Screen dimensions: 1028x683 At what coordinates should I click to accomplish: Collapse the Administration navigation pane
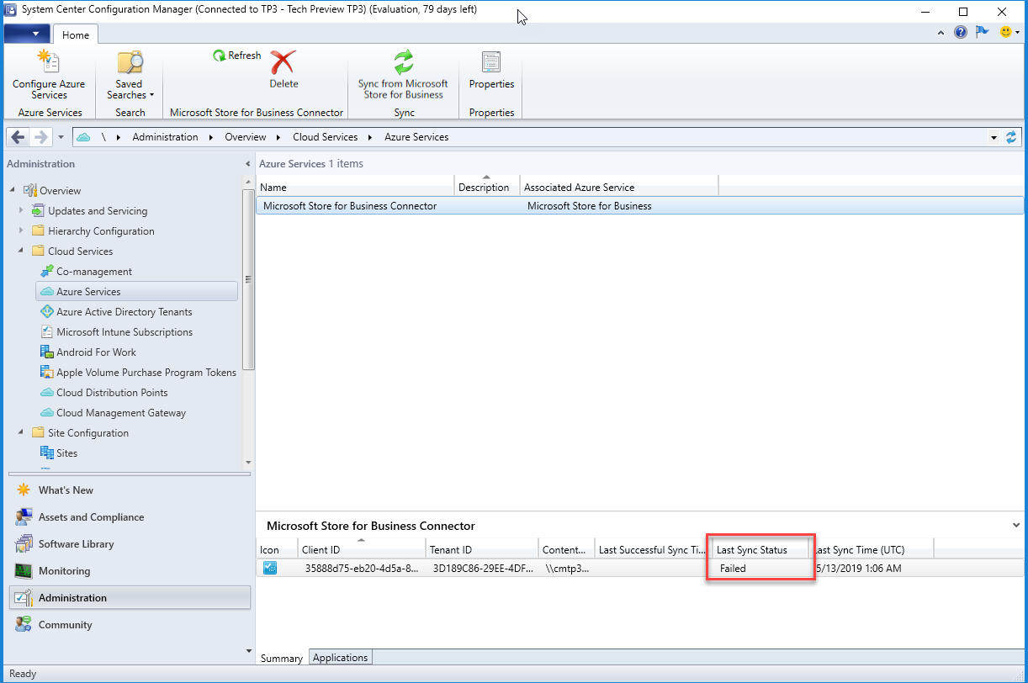click(x=247, y=164)
